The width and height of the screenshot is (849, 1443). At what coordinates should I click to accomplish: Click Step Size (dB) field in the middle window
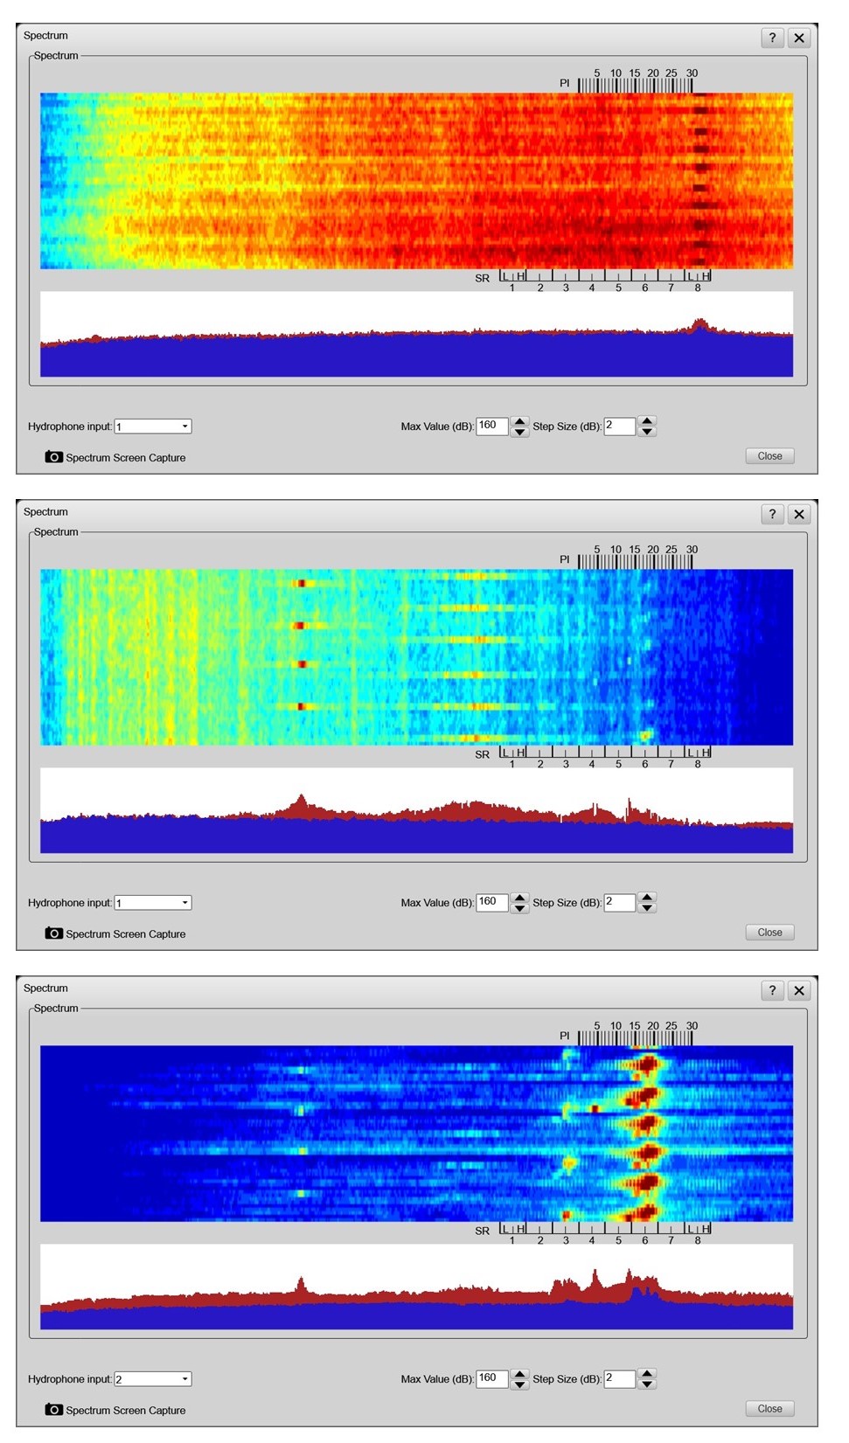click(619, 902)
